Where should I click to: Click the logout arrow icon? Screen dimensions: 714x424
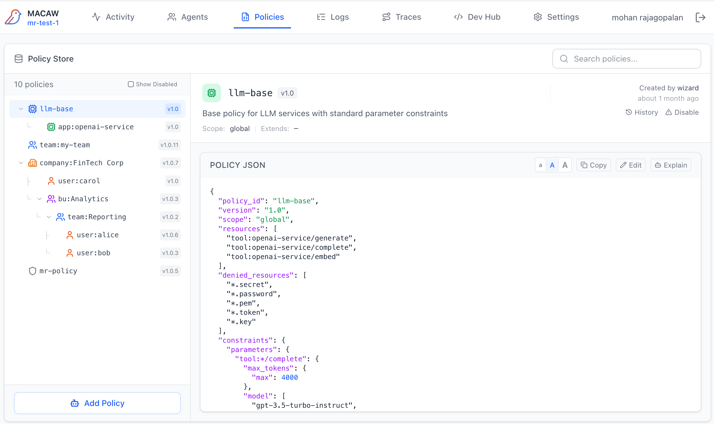tap(700, 17)
